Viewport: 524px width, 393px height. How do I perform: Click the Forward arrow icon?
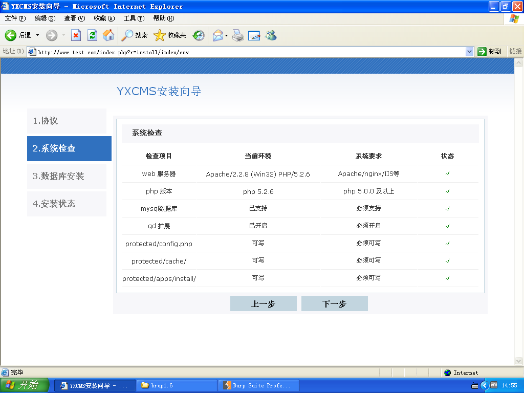(52, 35)
